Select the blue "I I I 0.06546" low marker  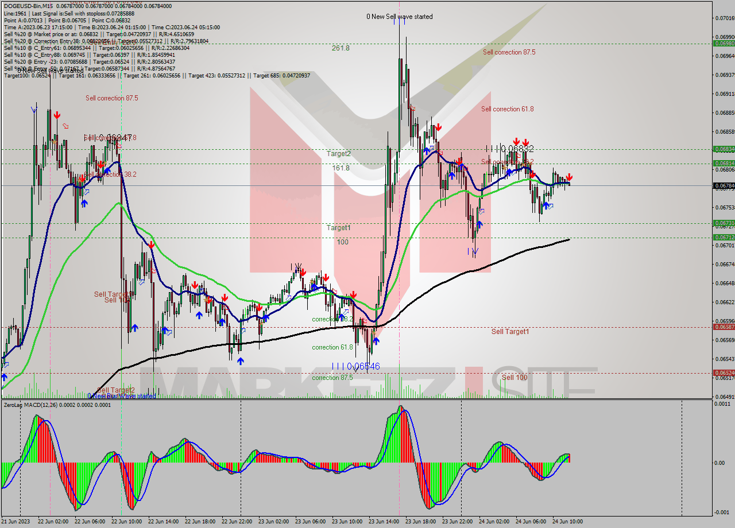(x=356, y=366)
